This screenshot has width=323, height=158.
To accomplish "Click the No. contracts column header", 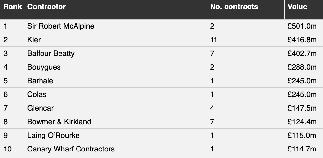I will (234, 7).
